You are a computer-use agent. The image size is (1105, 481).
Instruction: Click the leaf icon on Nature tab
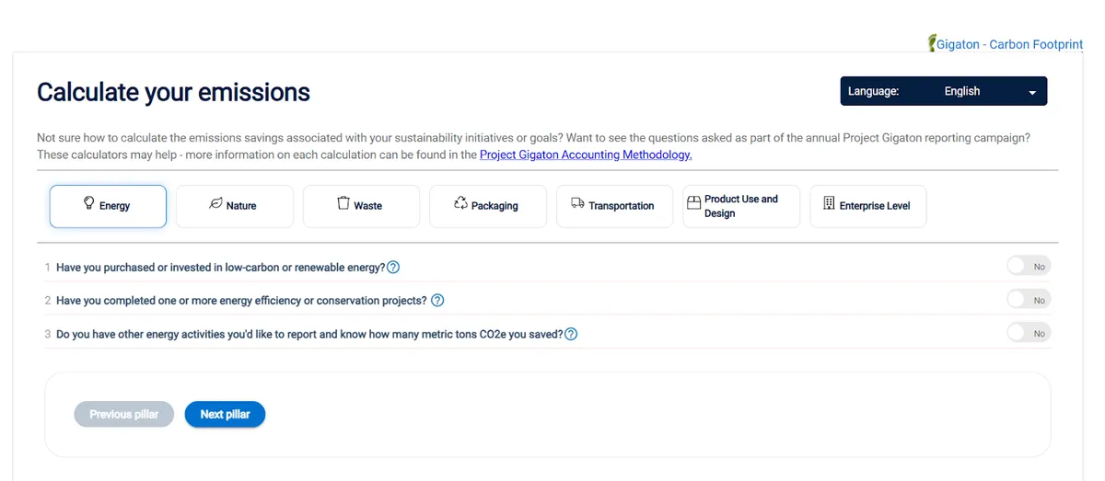click(215, 203)
